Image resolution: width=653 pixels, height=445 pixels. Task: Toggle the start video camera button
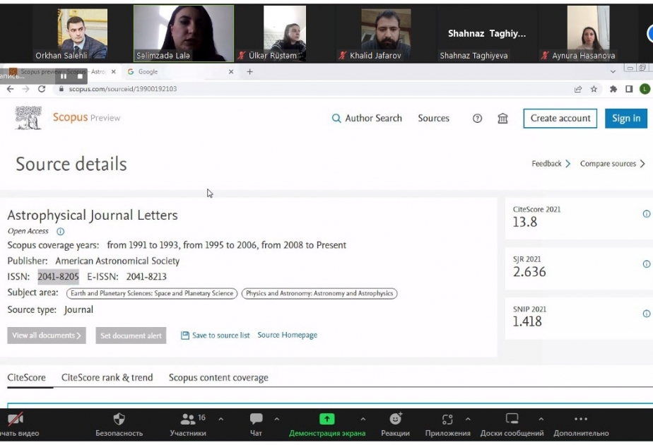click(16, 419)
